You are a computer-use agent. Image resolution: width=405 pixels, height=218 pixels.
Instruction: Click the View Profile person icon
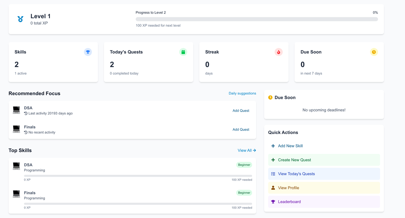(x=273, y=188)
